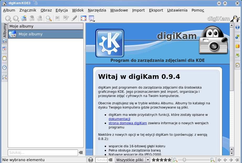Open the searches sidebar tab with magnifier
242x163 pixels.
pos(4,77)
